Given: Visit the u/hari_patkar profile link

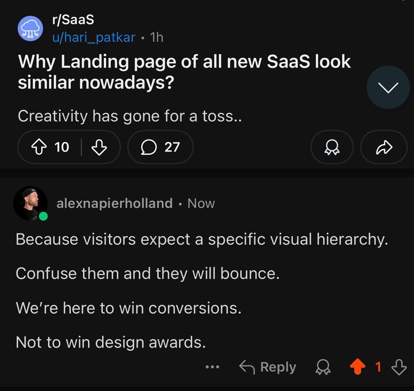Looking at the screenshot, I should [94, 37].
